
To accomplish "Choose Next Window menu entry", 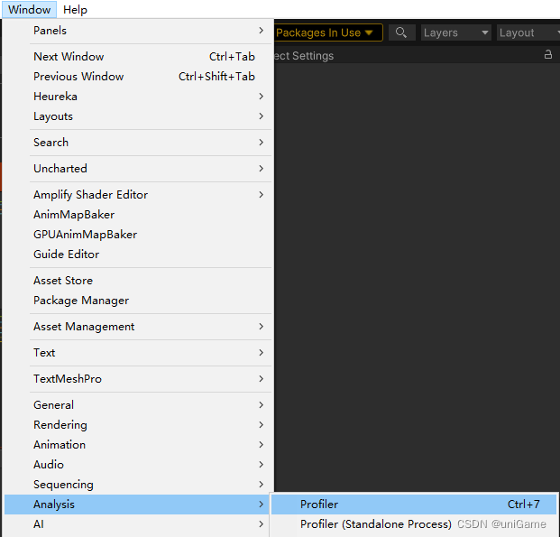I will (137, 57).
